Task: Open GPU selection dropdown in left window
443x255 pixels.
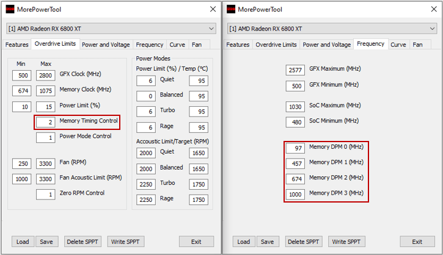Action: [x=111, y=29]
